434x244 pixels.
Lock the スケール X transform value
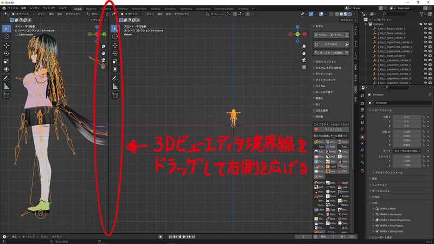(x=424, y=157)
